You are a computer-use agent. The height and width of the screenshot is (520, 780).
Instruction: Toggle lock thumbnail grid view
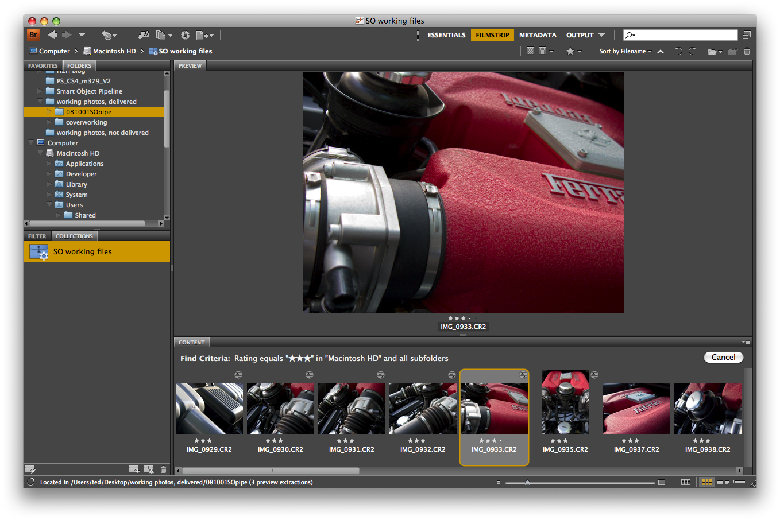686,482
